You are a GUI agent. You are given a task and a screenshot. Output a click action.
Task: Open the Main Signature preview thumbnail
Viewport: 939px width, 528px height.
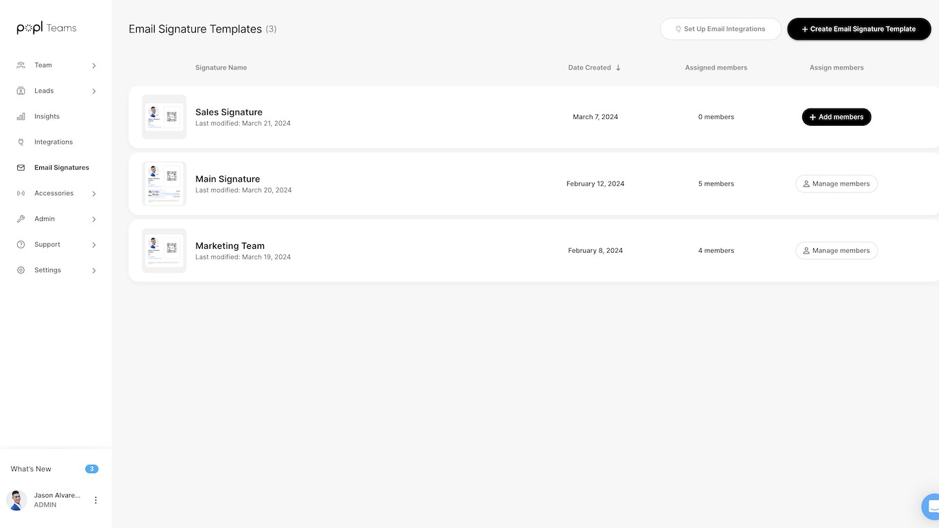(164, 184)
